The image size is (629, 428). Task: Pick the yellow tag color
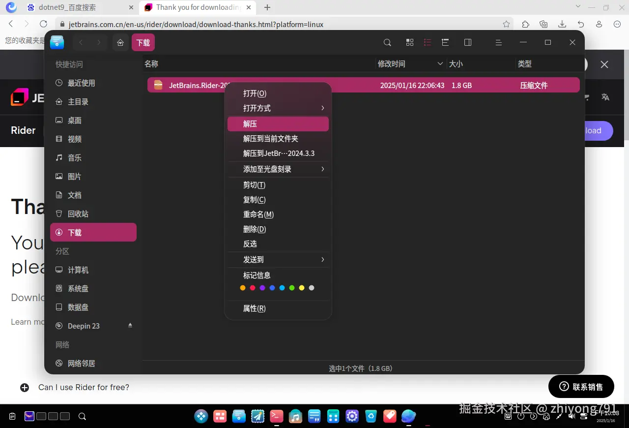click(302, 288)
